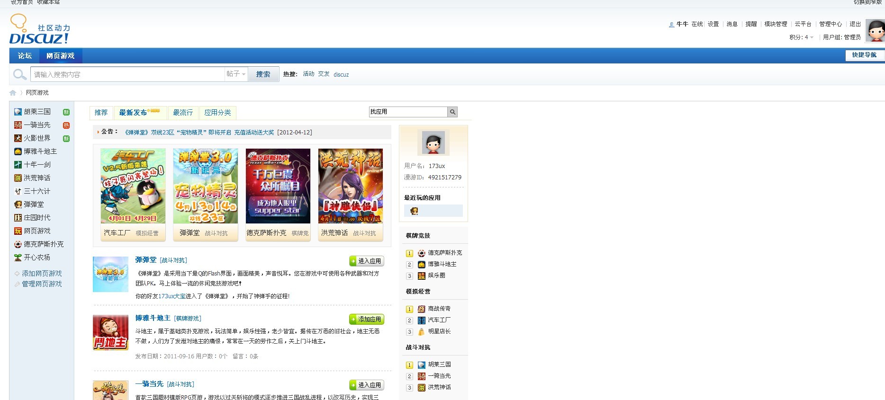Expand the 积分 dropdown arrow
This screenshot has width=885, height=400.
pyautogui.click(x=812, y=37)
